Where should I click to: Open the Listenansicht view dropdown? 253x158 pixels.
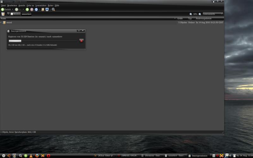(x=213, y=14)
